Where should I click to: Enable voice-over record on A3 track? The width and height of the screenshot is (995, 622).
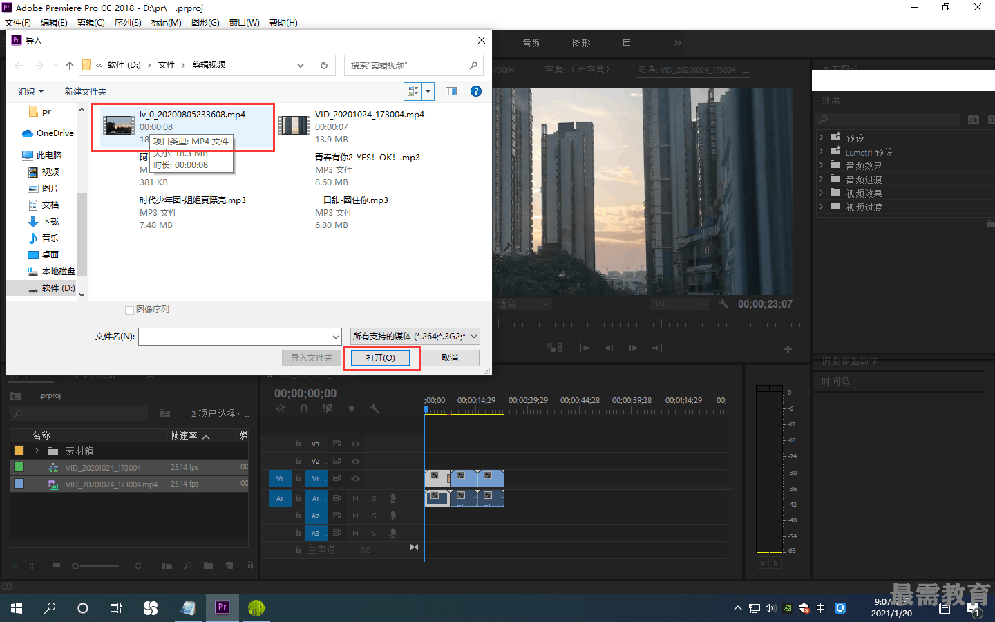tap(392, 533)
